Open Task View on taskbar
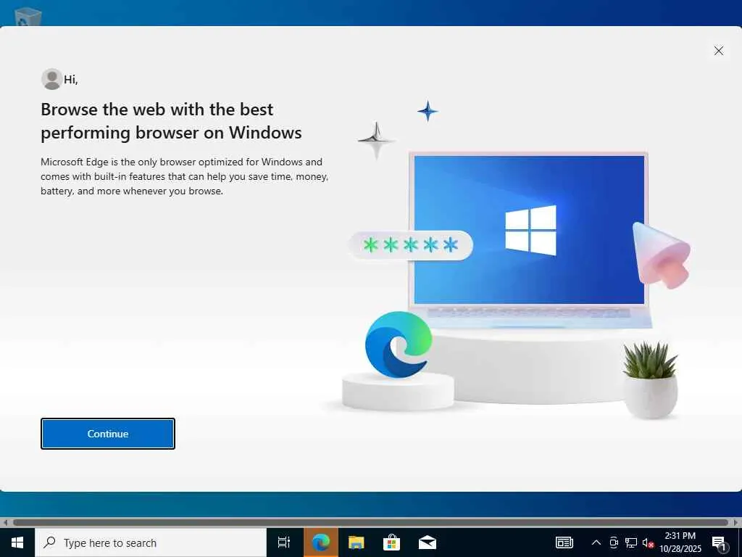This screenshot has width=742, height=557. [284, 542]
